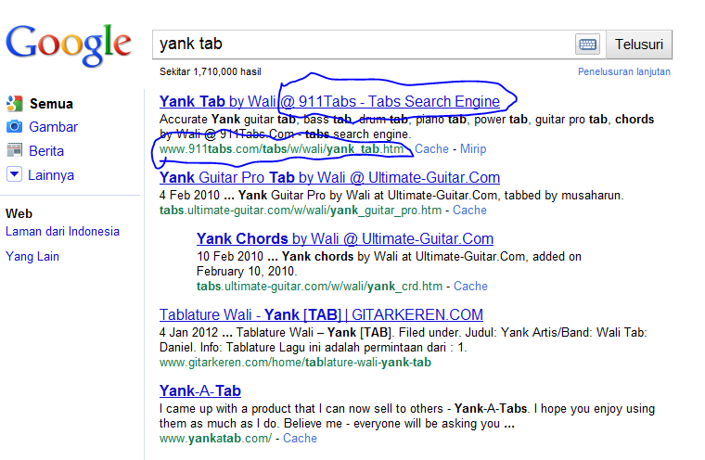Screen dimensions: 705x460
Task: Open Tablature Wali GITARKEREN.COM result
Action: click(x=321, y=314)
